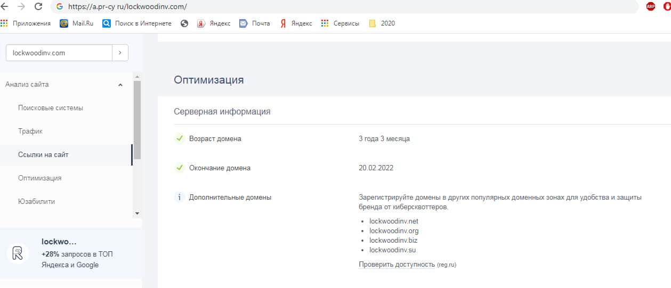Open the 2020 bookmarks folder
This screenshot has width=671, height=288.
382,23
